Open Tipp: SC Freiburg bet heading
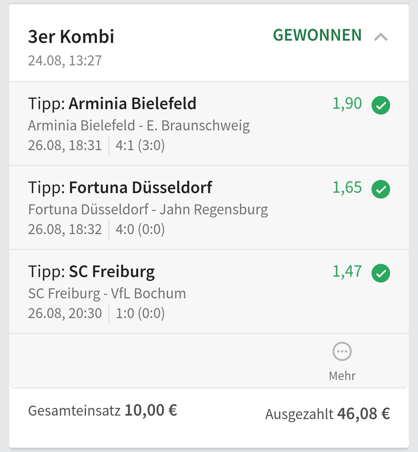The image size is (418, 452). tap(91, 272)
